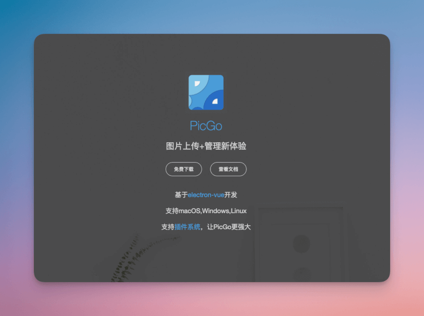Follow the electron-vue hyperlink
The width and height of the screenshot is (424, 316).
[x=206, y=195]
